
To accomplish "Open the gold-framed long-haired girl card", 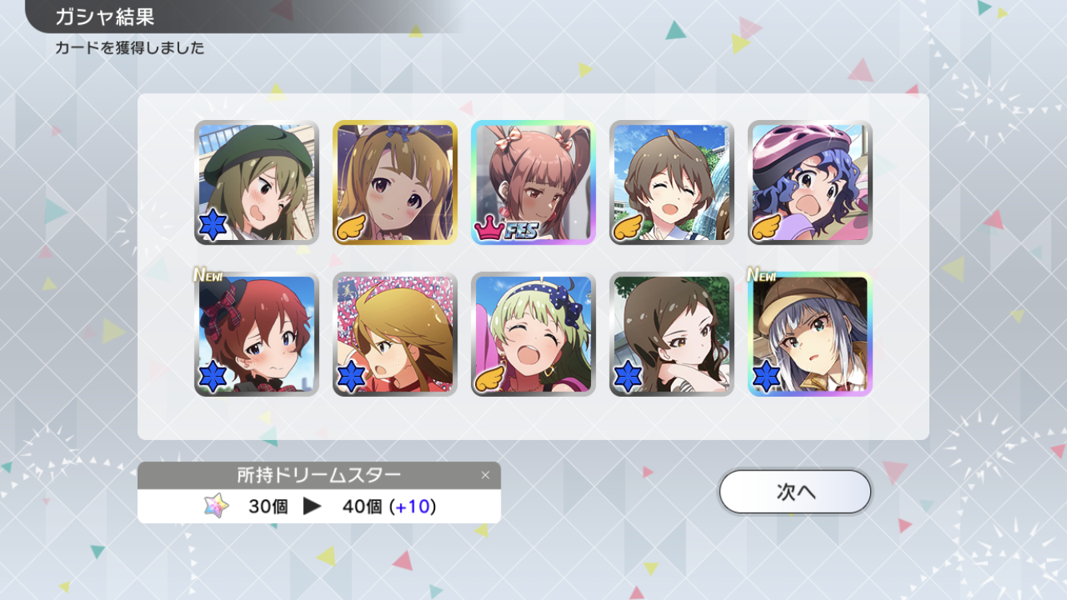I will click(x=395, y=182).
